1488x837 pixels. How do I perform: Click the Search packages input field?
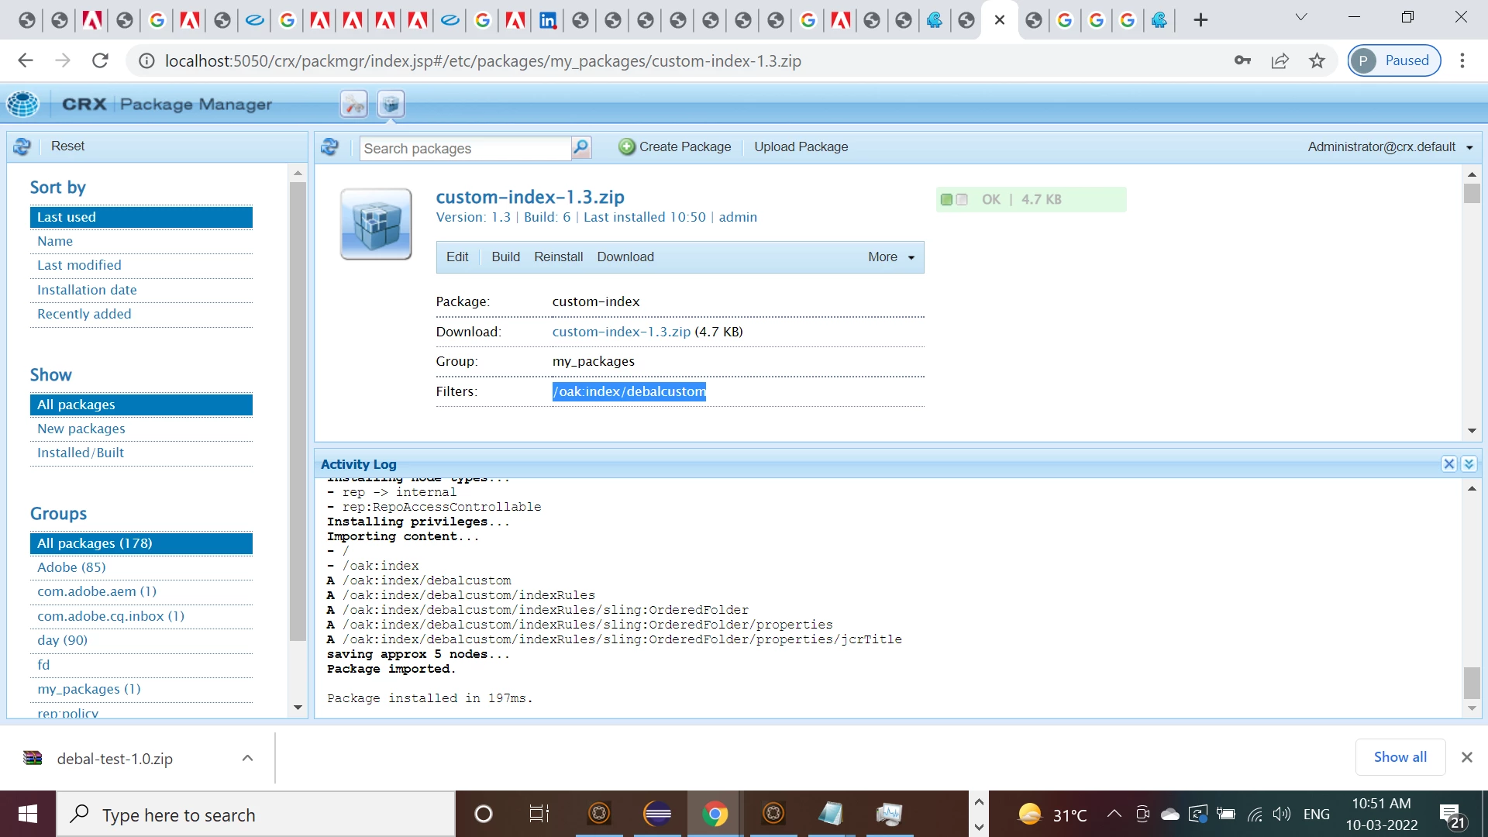point(465,148)
